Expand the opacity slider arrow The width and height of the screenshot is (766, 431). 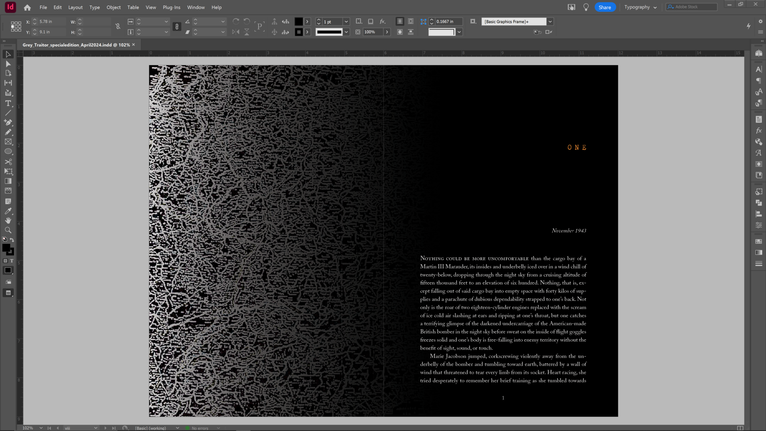tap(387, 32)
